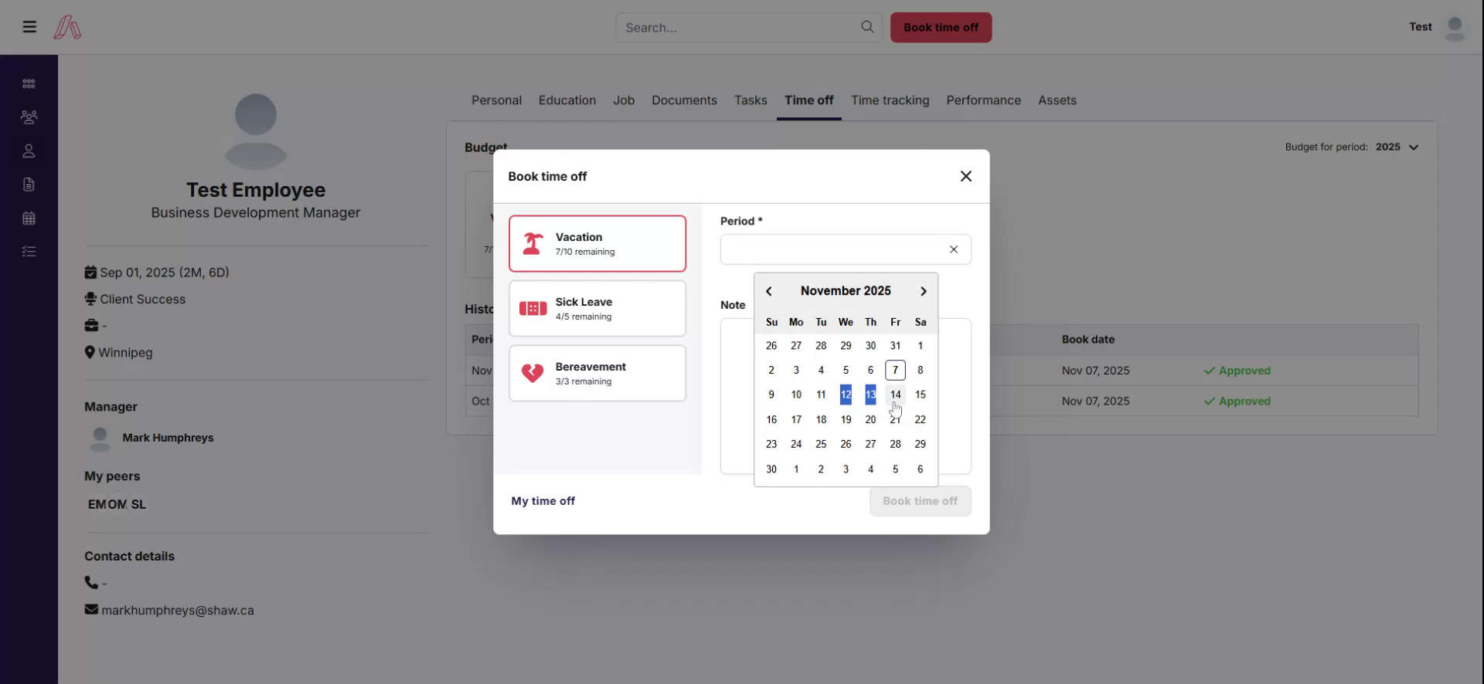
Task: Switch to the Performance tab
Action: pos(983,100)
